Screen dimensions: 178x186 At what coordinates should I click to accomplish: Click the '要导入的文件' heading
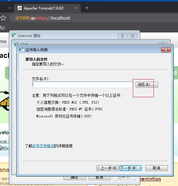36,59
